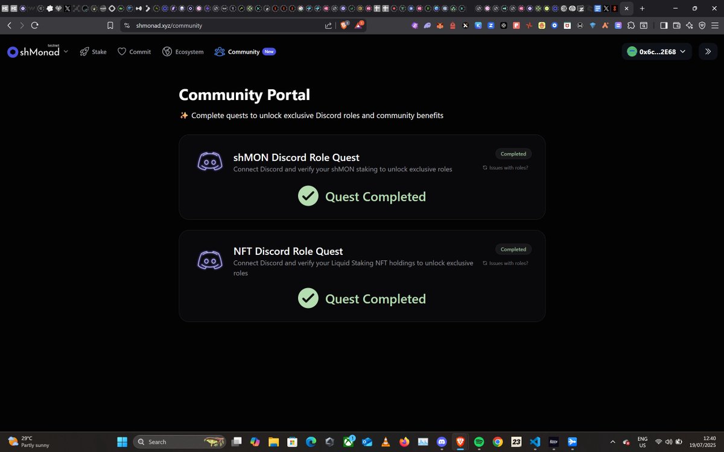Open Brave Rewards triangle icon
724x452 pixels.
[359, 25]
